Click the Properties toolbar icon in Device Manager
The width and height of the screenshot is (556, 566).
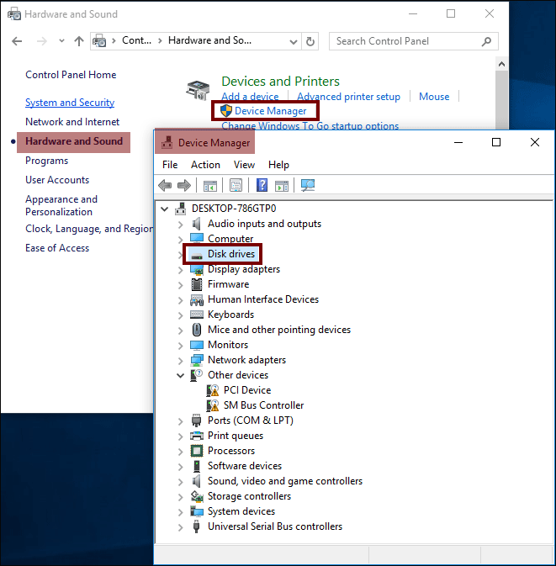click(x=236, y=186)
